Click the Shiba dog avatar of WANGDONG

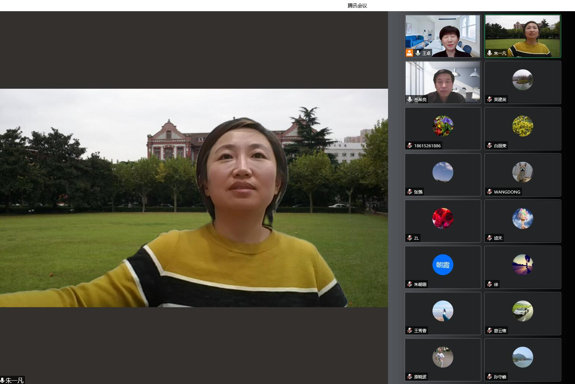(522, 172)
